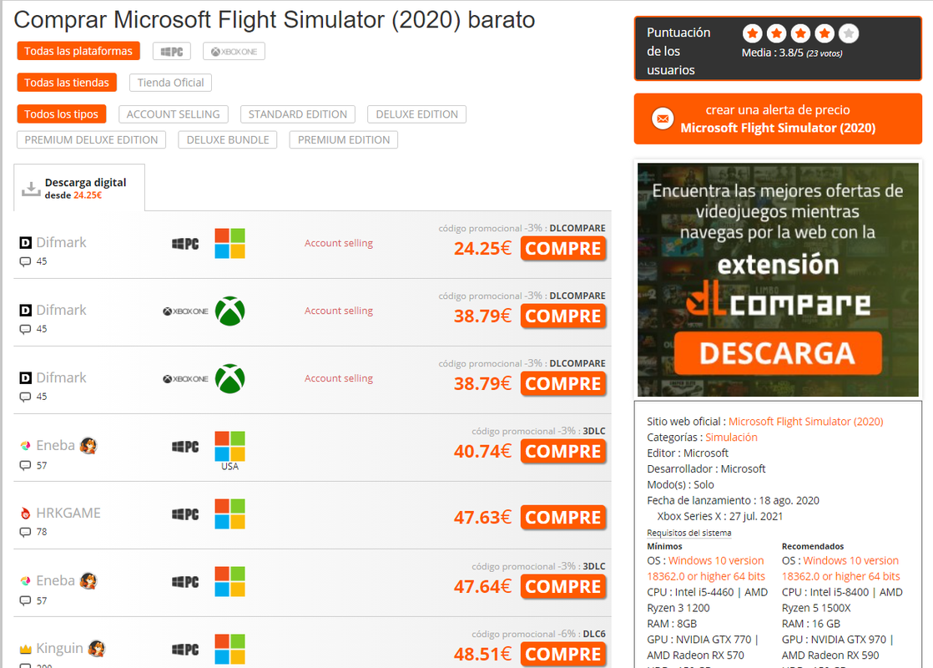Select the 'Todas las plataformas' filter

coord(78,51)
